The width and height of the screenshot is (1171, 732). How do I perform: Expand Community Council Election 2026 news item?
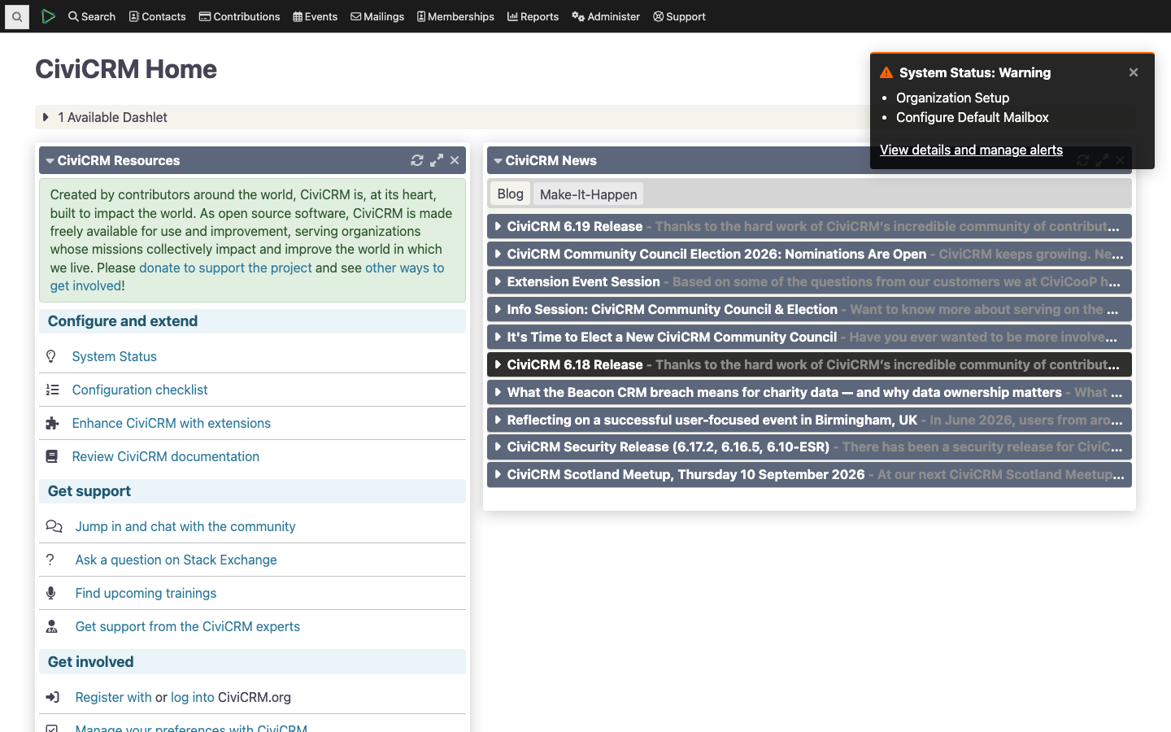tap(809, 254)
